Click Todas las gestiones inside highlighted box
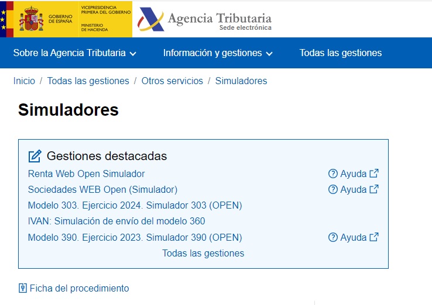Screen dimensions: 432x305 coord(203,254)
